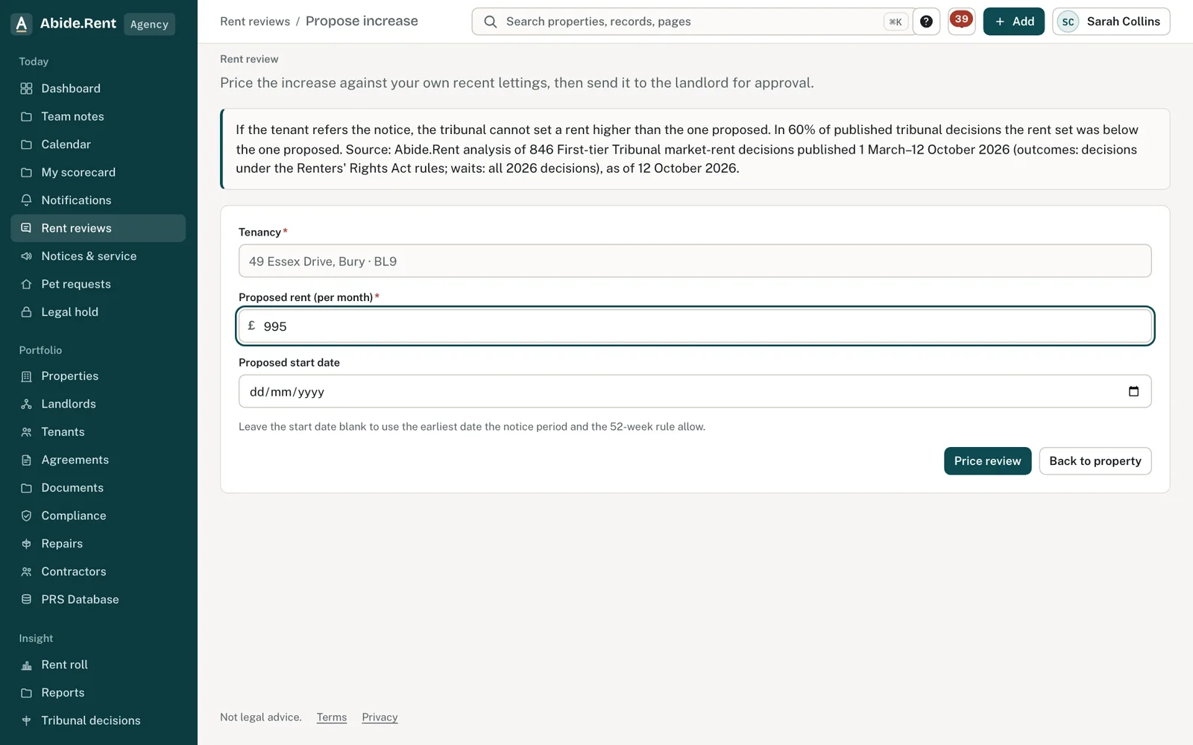Click the Add button in header
This screenshot has width=1193, height=745.
tap(1013, 22)
